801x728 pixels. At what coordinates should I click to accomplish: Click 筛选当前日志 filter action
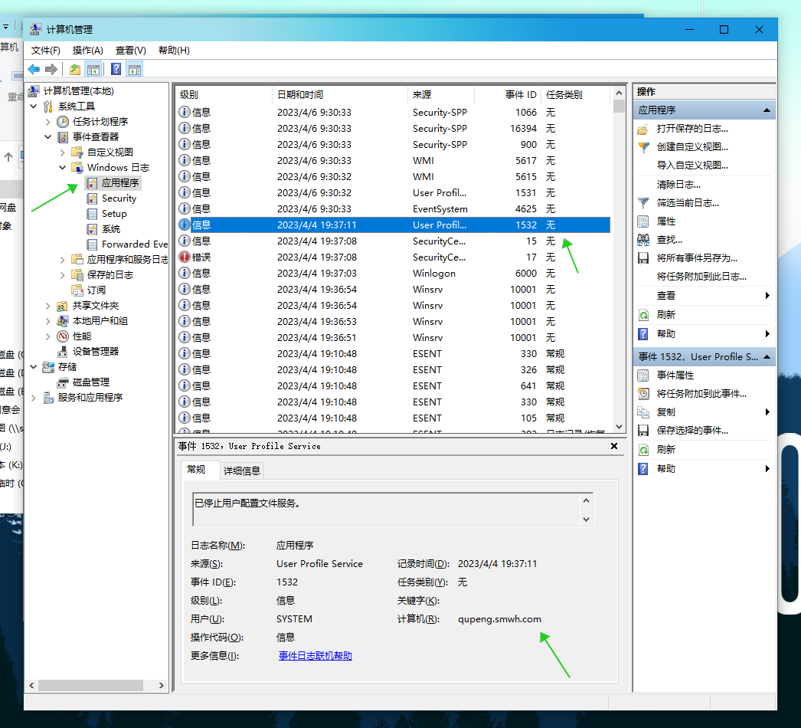[x=687, y=203]
